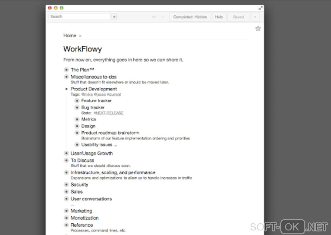The height and width of the screenshot is (235, 331).
Task: Click 'User conversations' item text
Action: click(x=91, y=199)
